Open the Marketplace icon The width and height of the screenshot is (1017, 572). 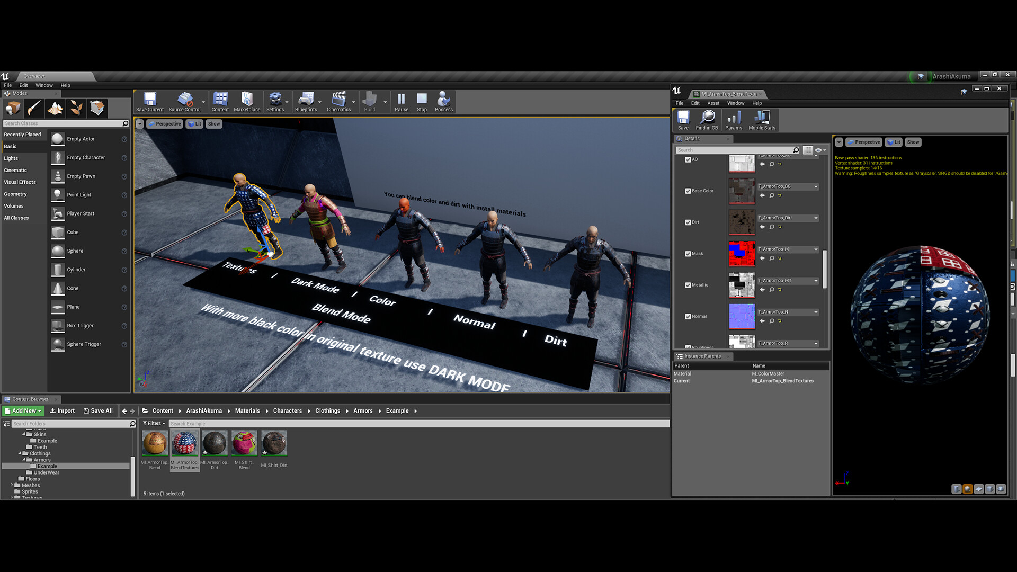[247, 101]
